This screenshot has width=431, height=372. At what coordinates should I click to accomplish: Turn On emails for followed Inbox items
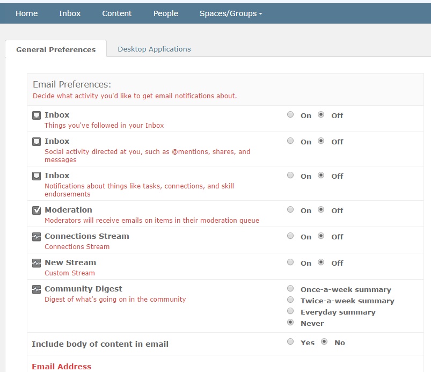point(290,114)
